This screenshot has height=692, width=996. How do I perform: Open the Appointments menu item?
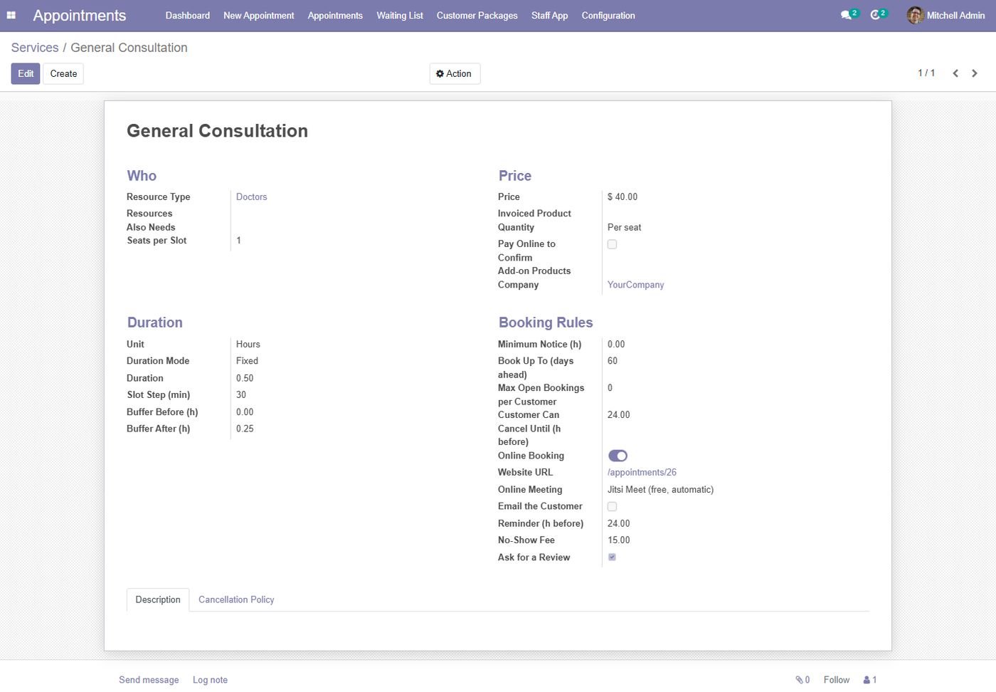click(x=335, y=16)
